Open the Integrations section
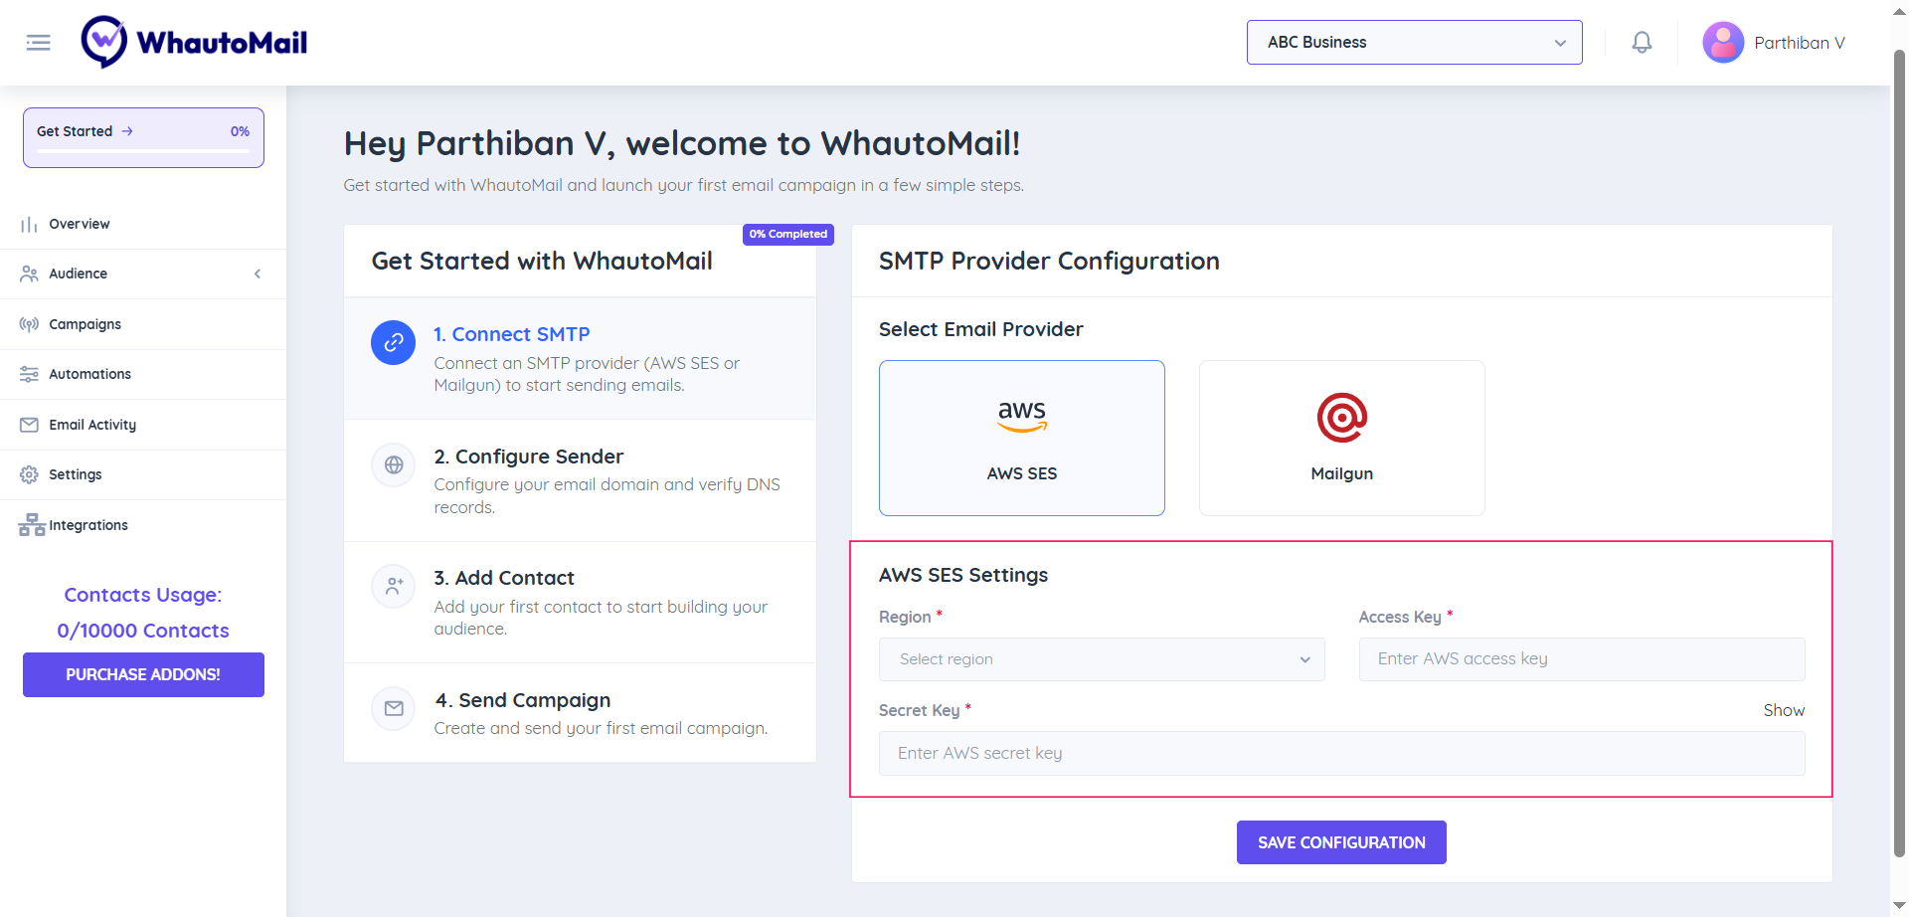The image size is (1909, 917). point(88,525)
